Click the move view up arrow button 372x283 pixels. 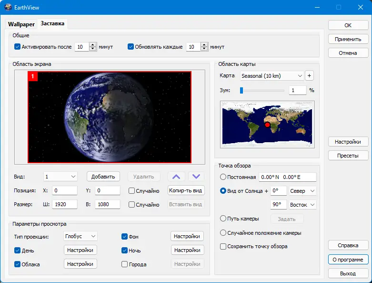176,177
